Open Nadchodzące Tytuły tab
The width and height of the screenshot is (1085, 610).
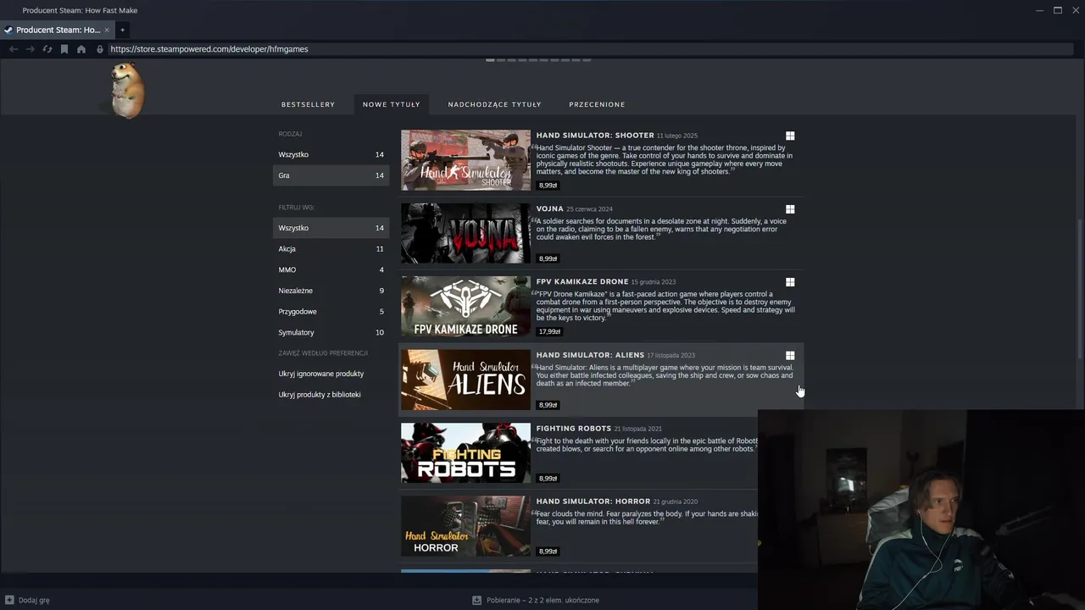494,104
